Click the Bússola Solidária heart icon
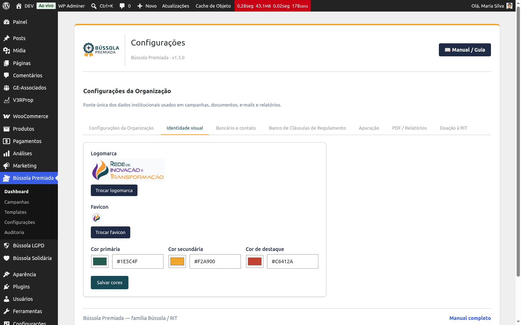 point(7,258)
